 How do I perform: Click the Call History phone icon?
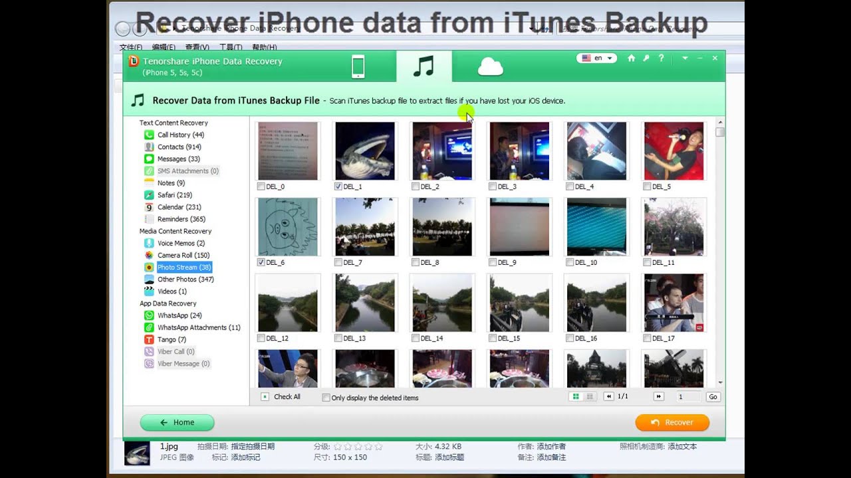tap(149, 135)
